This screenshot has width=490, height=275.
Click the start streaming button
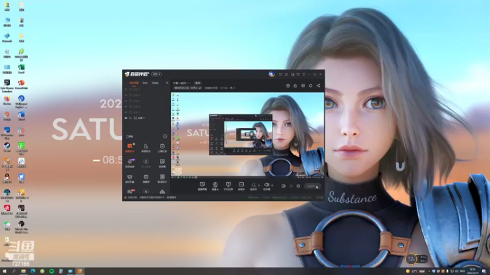pyautogui.click(x=312, y=186)
